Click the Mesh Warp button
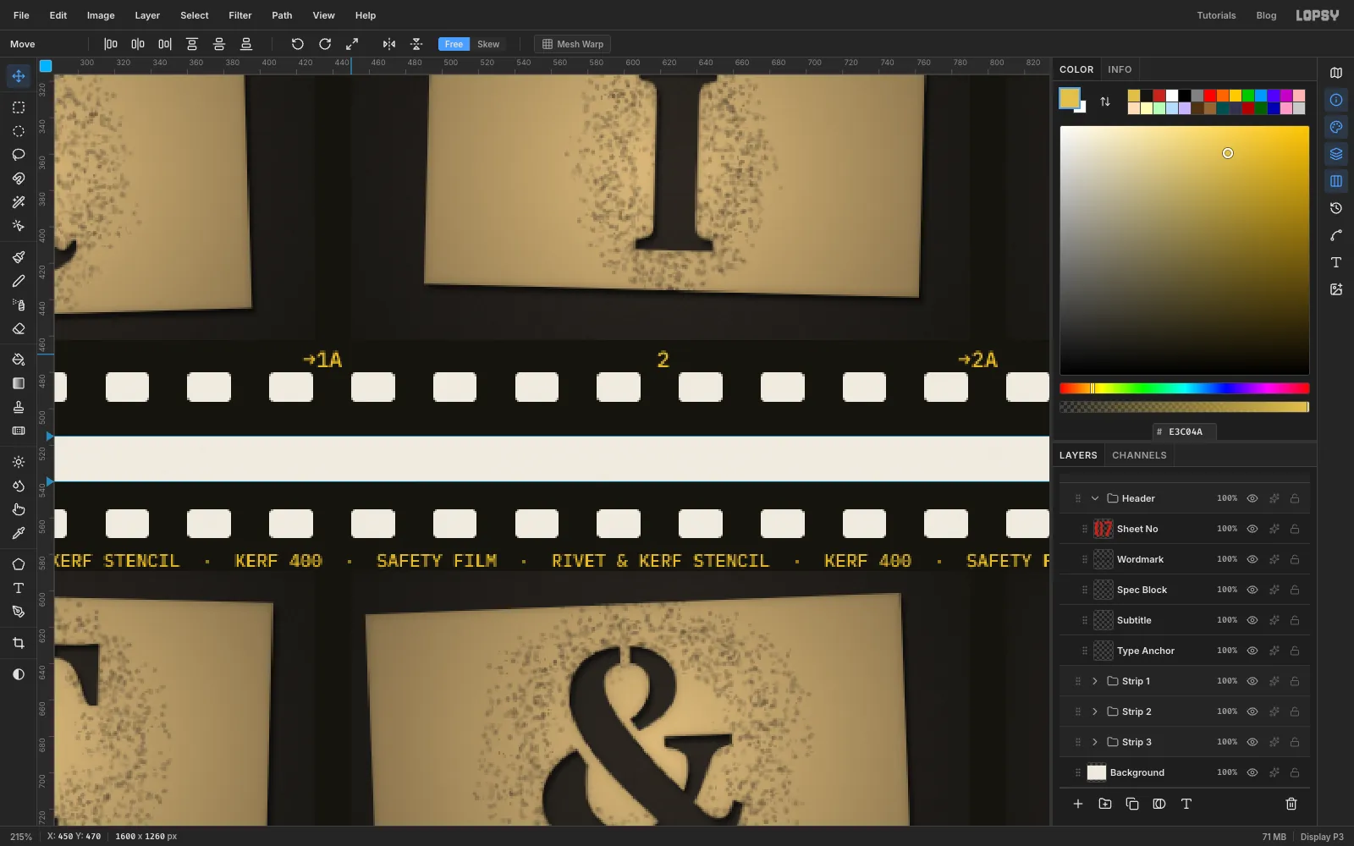 click(573, 44)
